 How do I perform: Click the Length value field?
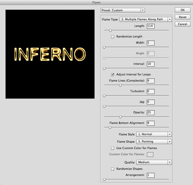[151, 26]
